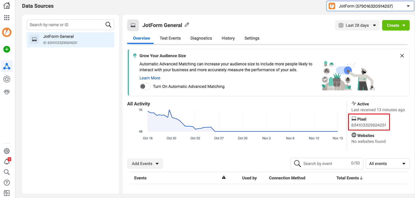Expand the Last 28 days date dropdown
The image size is (415, 198).
pyautogui.click(x=357, y=25)
